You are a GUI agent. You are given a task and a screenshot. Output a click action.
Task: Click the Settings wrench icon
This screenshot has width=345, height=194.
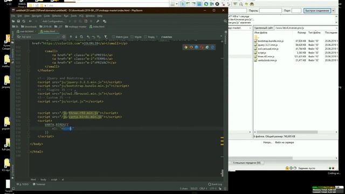click(98, 22)
